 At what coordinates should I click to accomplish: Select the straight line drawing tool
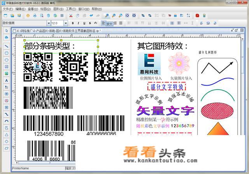pos(7,46)
